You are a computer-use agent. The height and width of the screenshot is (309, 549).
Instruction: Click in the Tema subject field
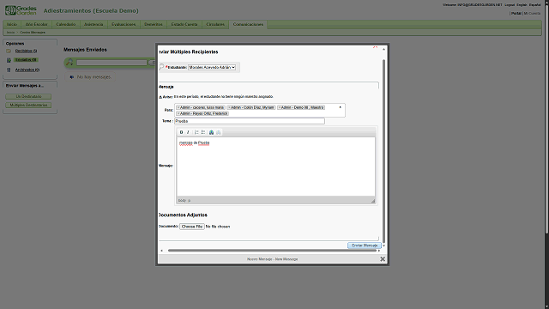click(x=250, y=121)
